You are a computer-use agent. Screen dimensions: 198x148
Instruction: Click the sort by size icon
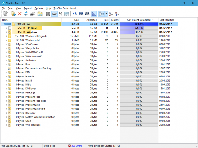(117, 14)
